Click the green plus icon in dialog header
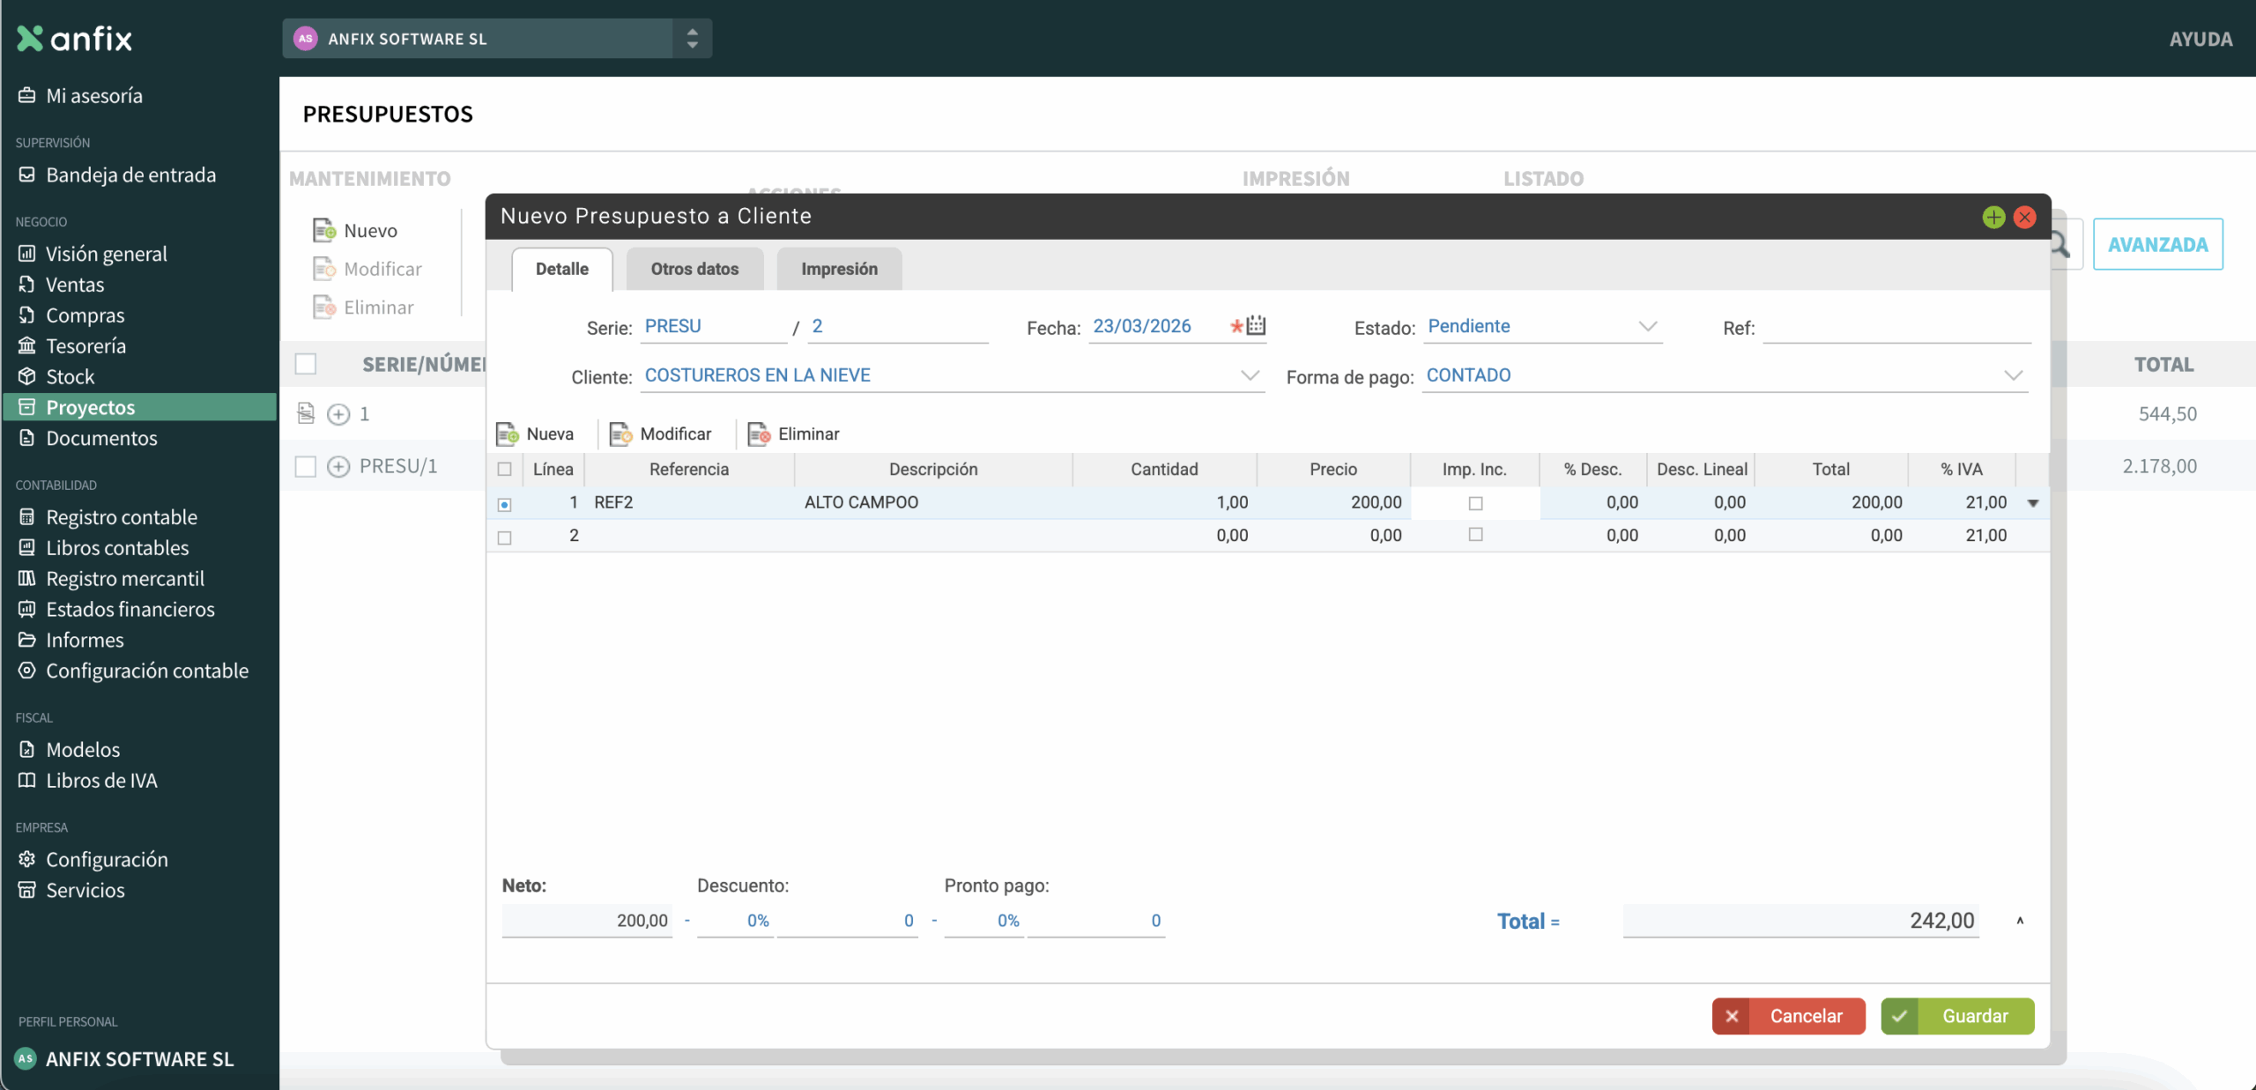2256x1090 pixels. (x=1993, y=217)
